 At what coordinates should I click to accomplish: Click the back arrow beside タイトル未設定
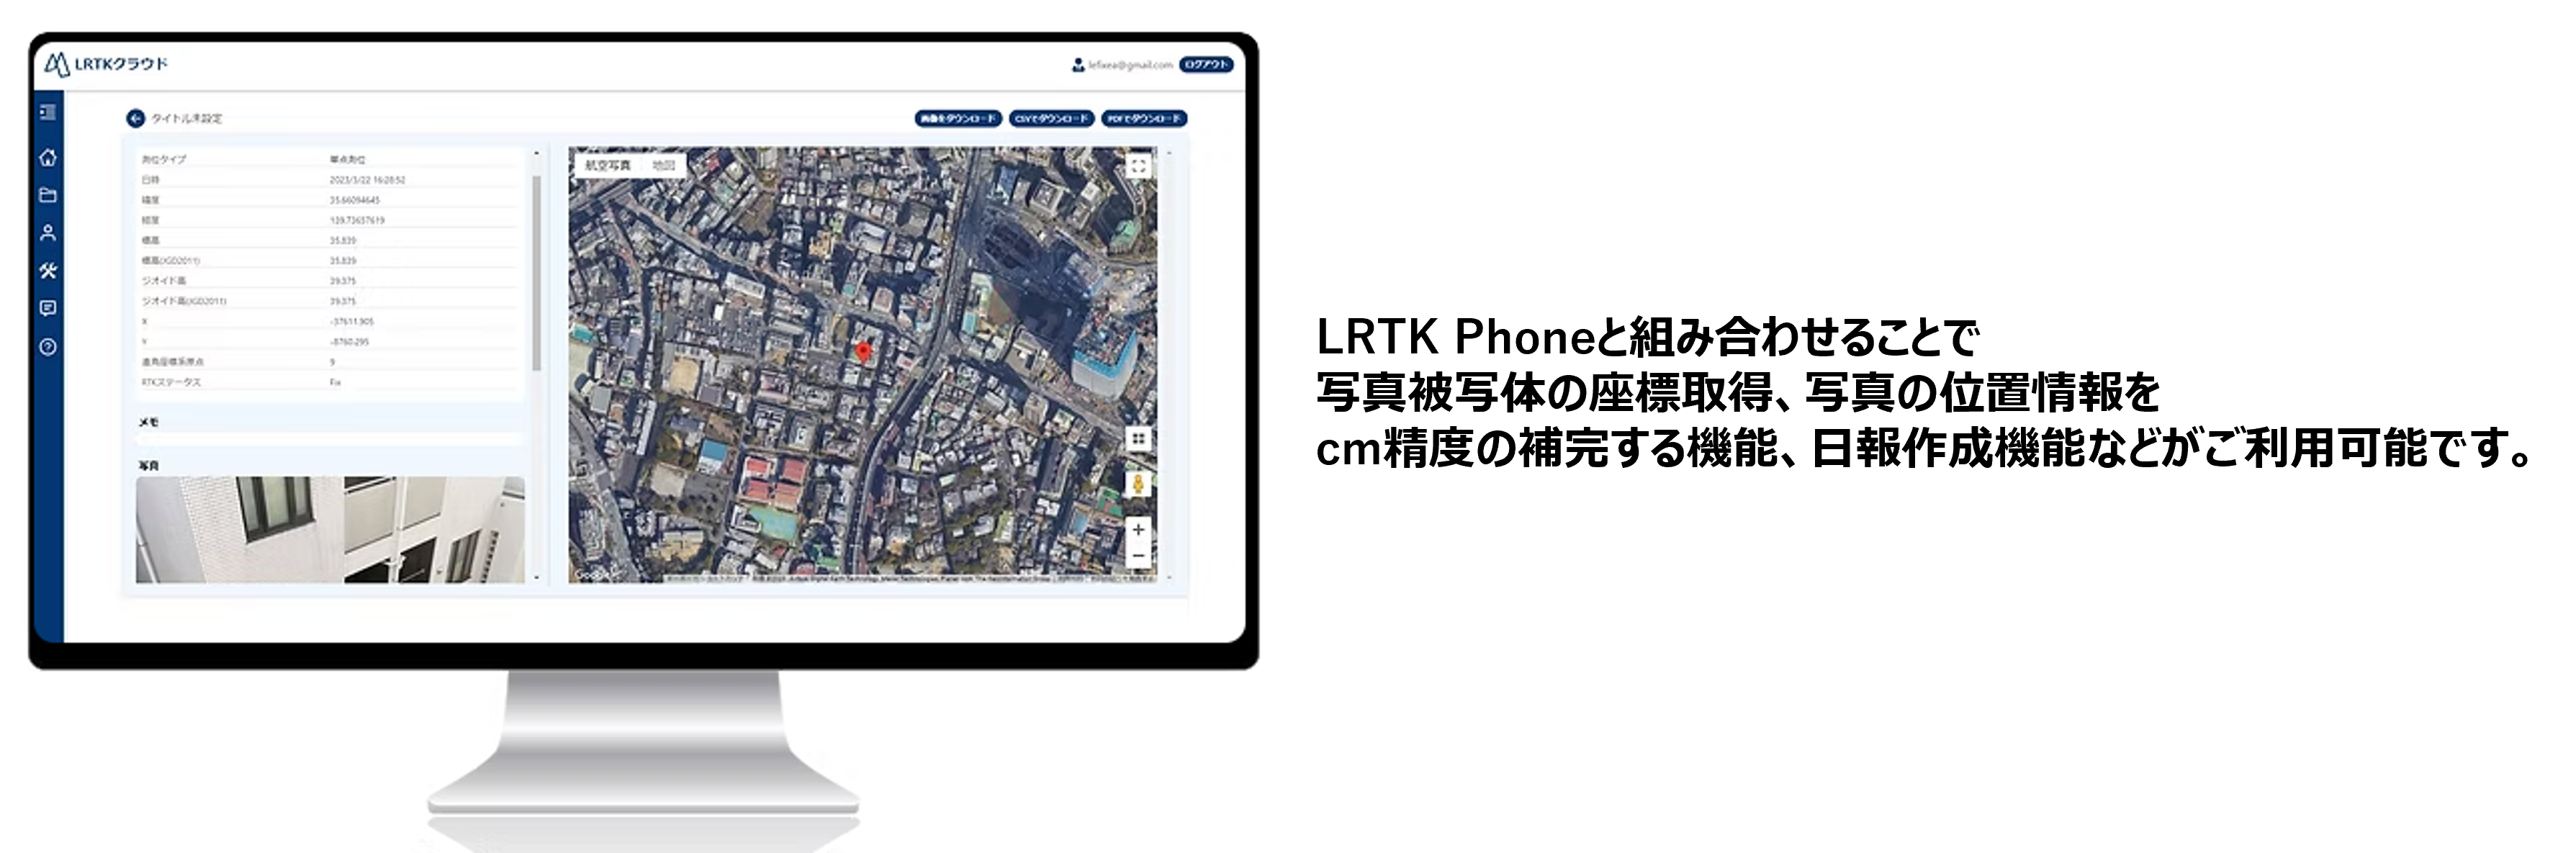tap(135, 118)
